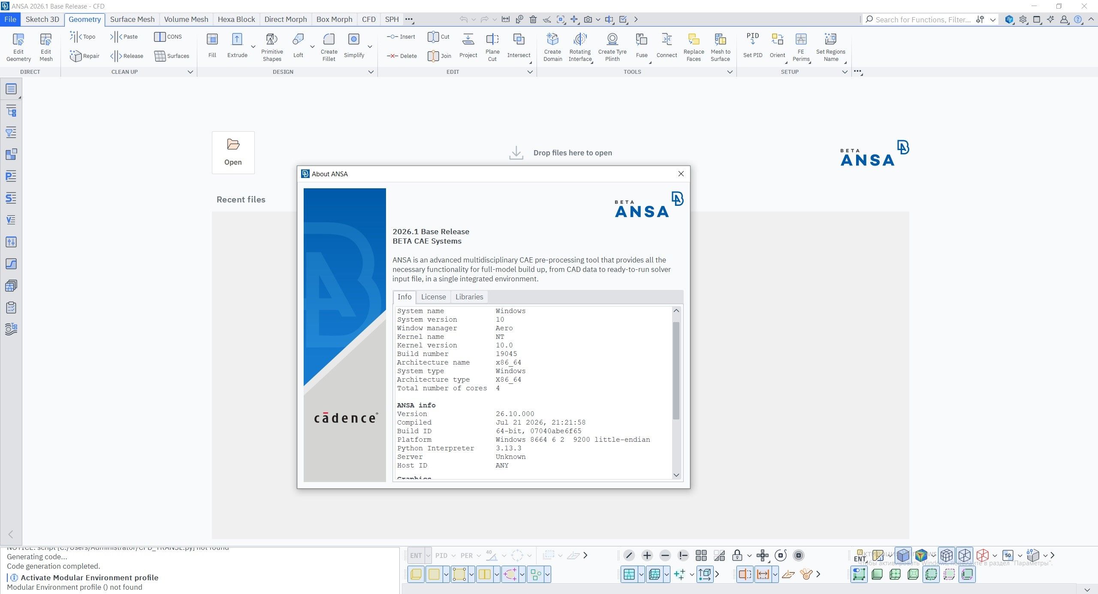Toggle the plus visibility button in bottom toolbar
Image resolution: width=1098 pixels, height=594 pixels.
click(x=647, y=555)
